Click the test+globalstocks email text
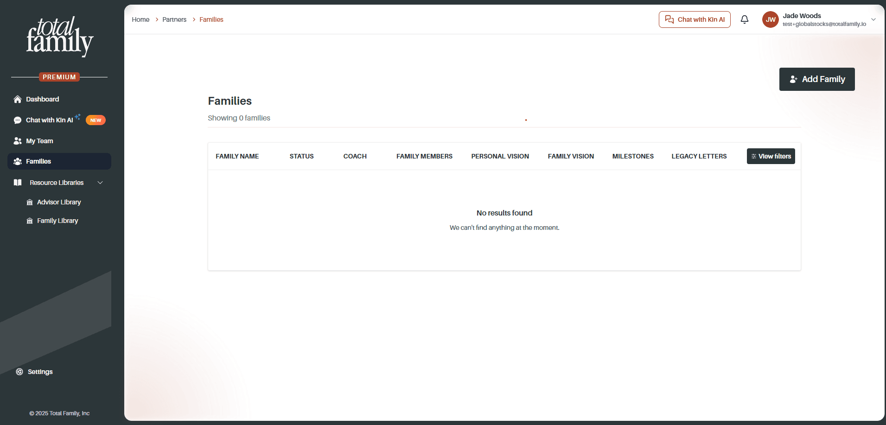This screenshot has height=425, width=886. click(824, 24)
